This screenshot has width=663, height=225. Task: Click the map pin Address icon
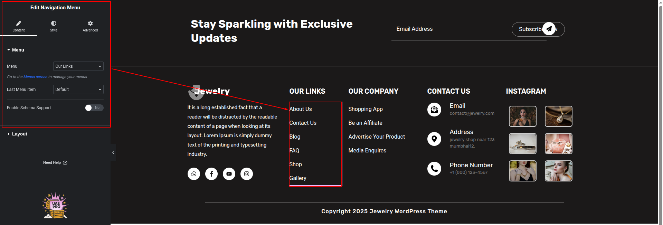(x=434, y=139)
